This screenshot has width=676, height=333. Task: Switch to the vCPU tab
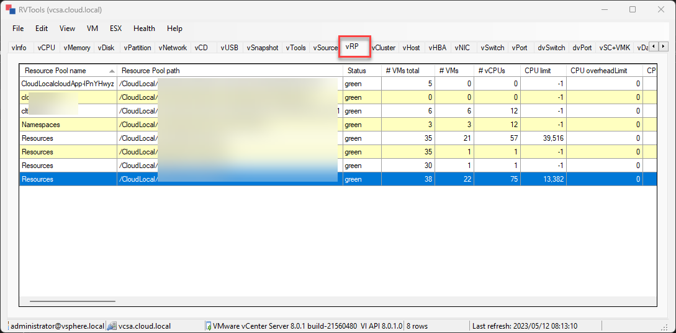(47, 48)
